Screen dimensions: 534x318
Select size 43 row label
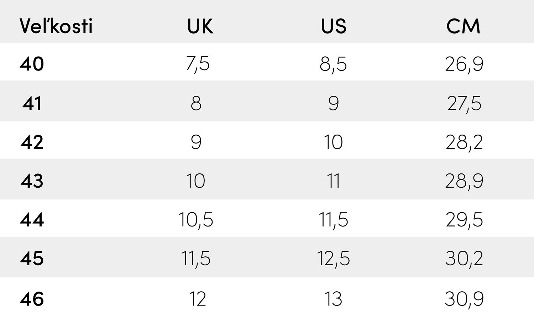point(32,181)
